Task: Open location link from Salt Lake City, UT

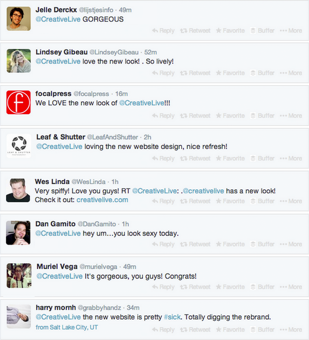Action: click(x=67, y=327)
